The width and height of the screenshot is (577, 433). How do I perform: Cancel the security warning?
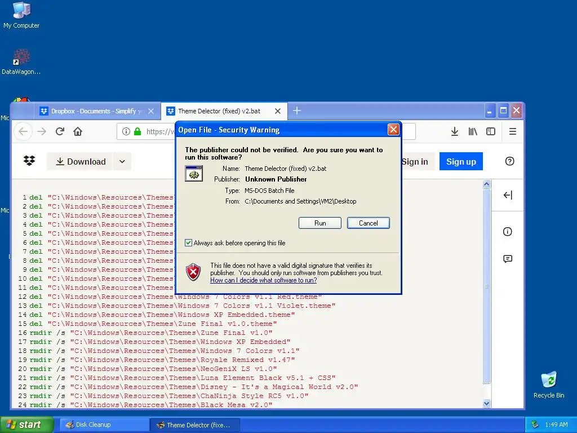[x=369, y=223]
